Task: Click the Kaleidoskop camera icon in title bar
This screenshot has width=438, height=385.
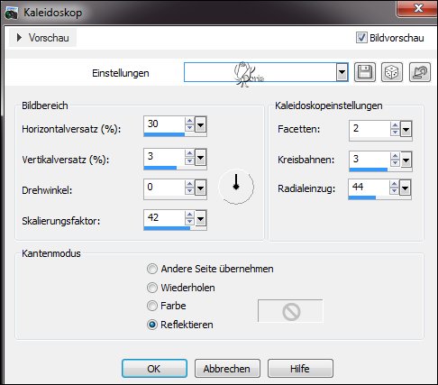Action: [x=12, y=14]
